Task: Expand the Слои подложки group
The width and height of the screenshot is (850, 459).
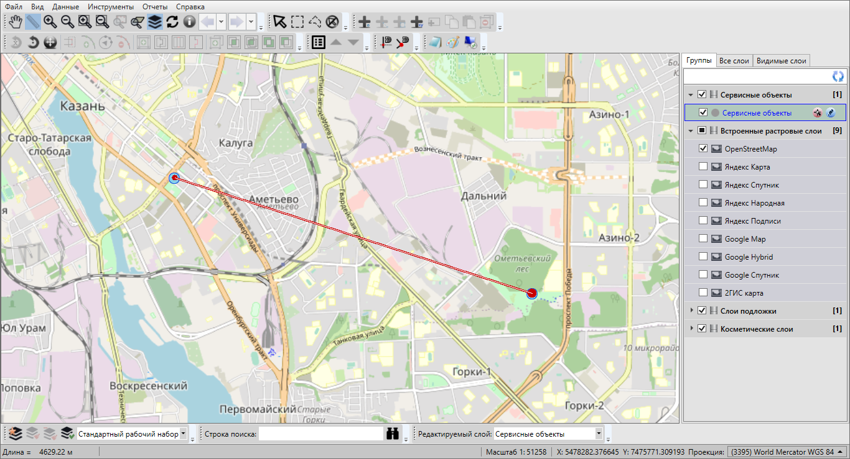Action: pos(691,311)
